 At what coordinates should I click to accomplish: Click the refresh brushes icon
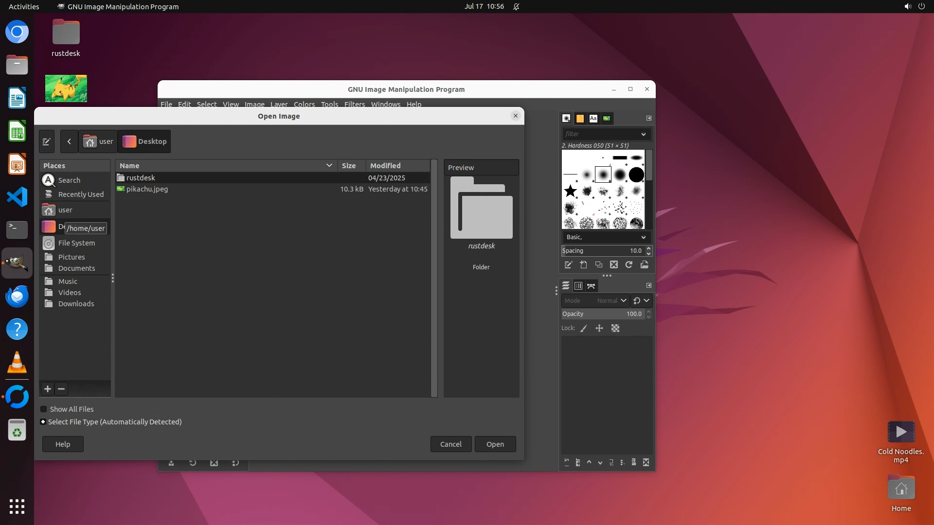tap(629, 264)
